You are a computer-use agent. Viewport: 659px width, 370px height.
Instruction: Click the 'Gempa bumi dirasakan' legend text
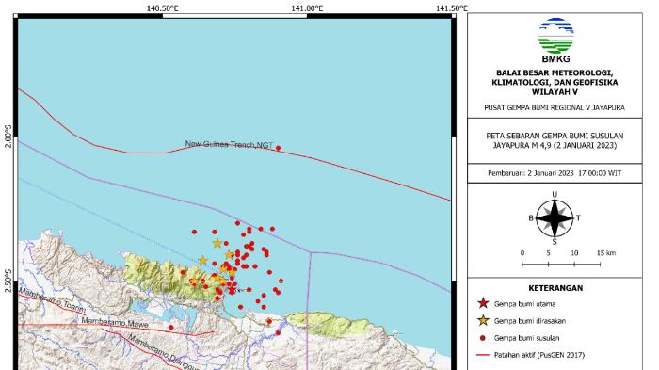(x=529, y=321)
